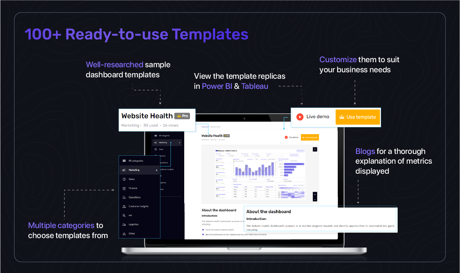Open the Website Health dashboard thumbnail
Screen dimensions: 460x273
260,175
